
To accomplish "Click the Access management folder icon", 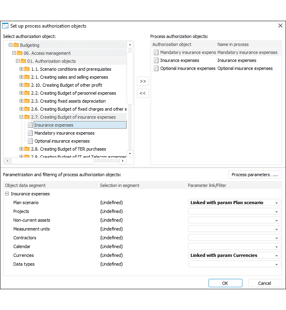I will coord(20,53).
